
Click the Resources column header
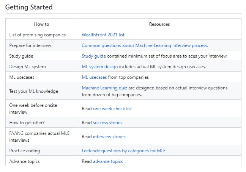point(159,24)
